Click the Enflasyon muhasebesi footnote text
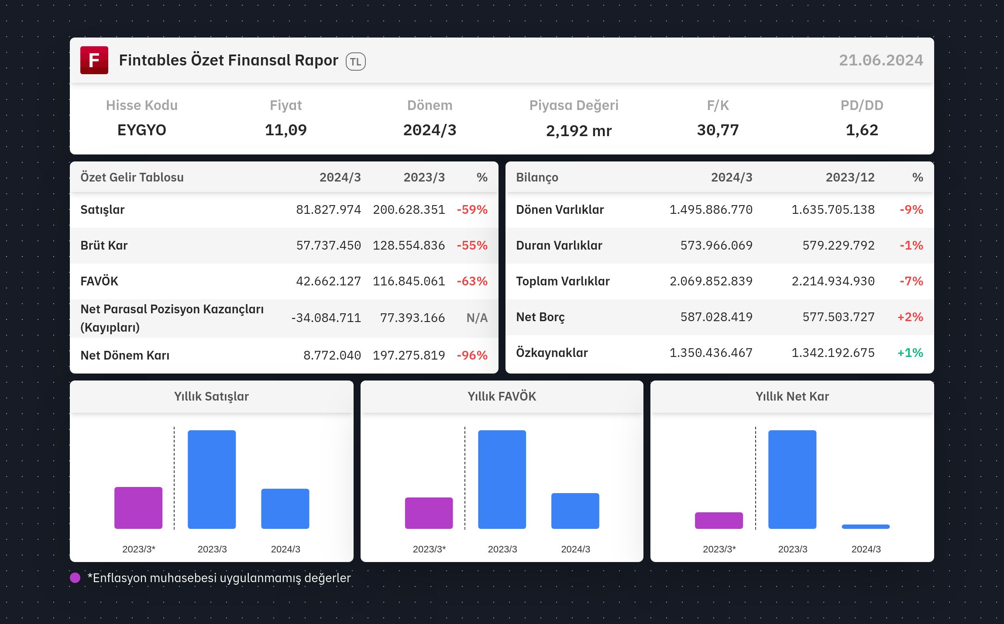 point(219,578)
